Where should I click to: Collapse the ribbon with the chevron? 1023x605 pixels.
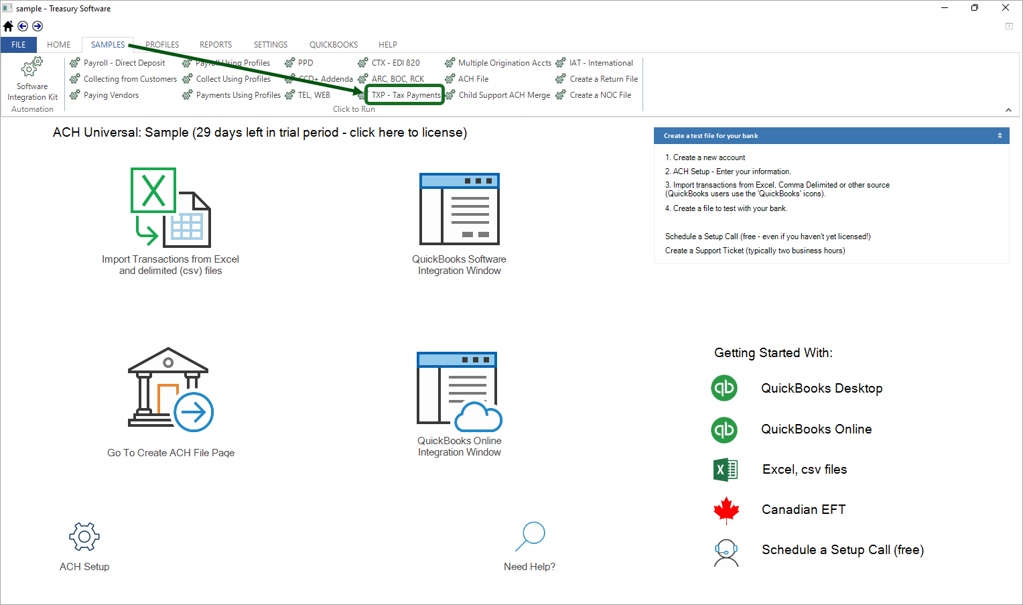tap(1008, 110)
